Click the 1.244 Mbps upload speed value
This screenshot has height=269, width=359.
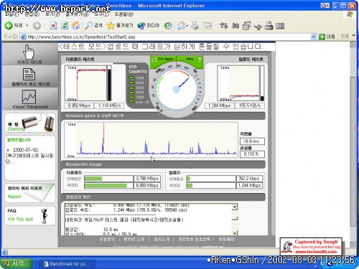[x=220, y=105]
